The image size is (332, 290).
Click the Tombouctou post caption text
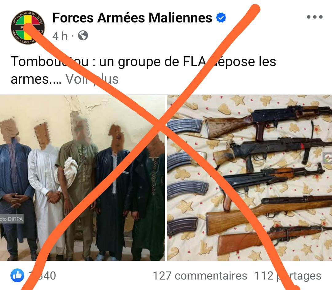click(x=143, y=70)
